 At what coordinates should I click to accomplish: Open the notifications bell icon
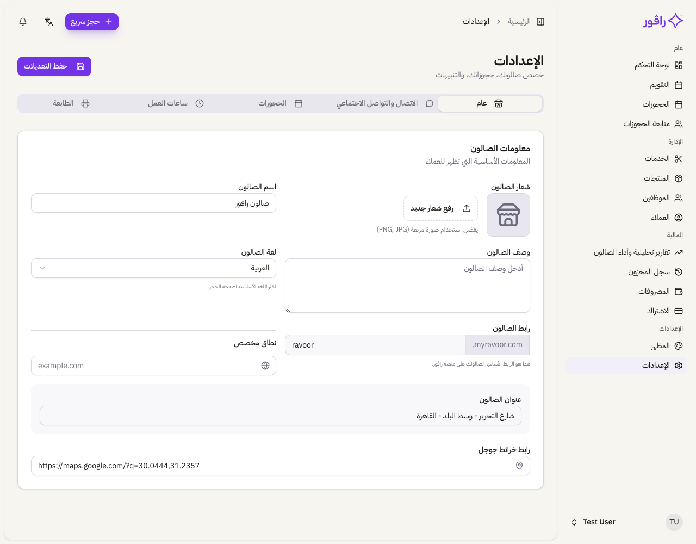22,21
